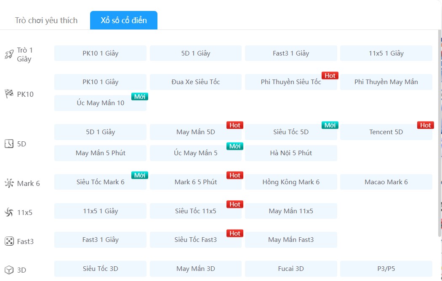Screen dimensions: 442x281
Task: Open Hồng Kông Mark 6 lottery
Action: [x=291, y=182]
